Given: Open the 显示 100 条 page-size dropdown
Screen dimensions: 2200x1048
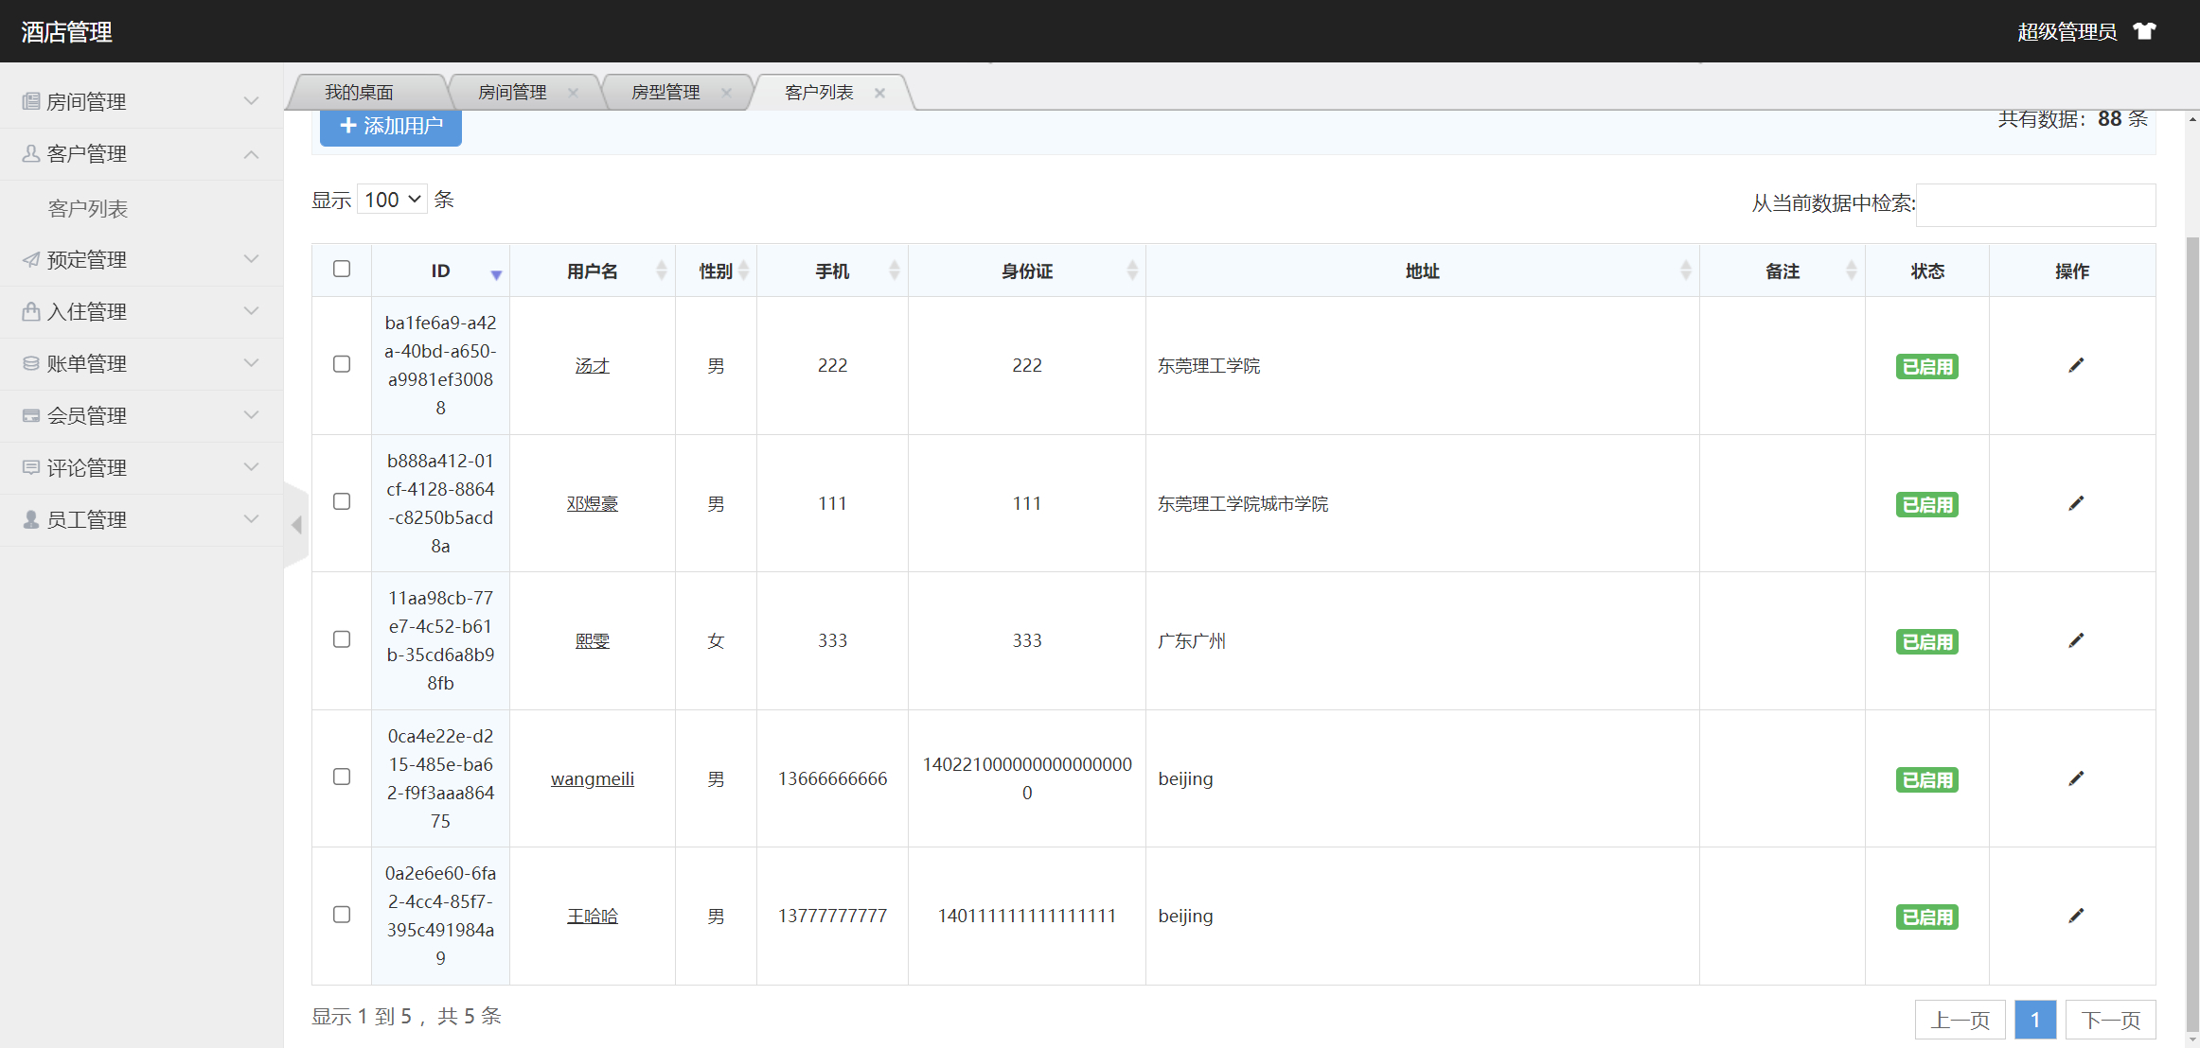Looking at the screenshot, I should pos(391,199).
